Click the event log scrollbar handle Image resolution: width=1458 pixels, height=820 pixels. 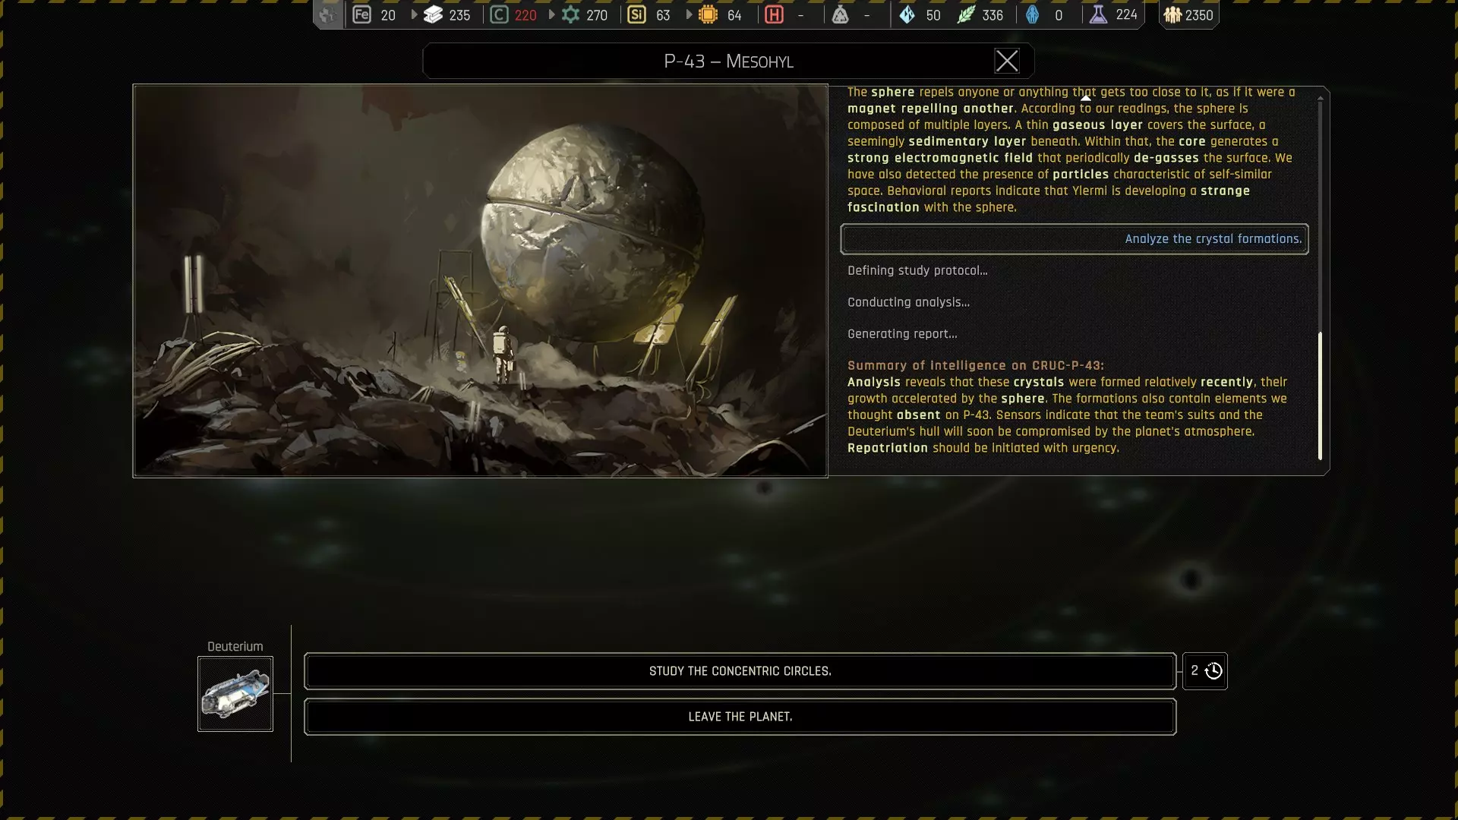click(x=1320, y=395)
